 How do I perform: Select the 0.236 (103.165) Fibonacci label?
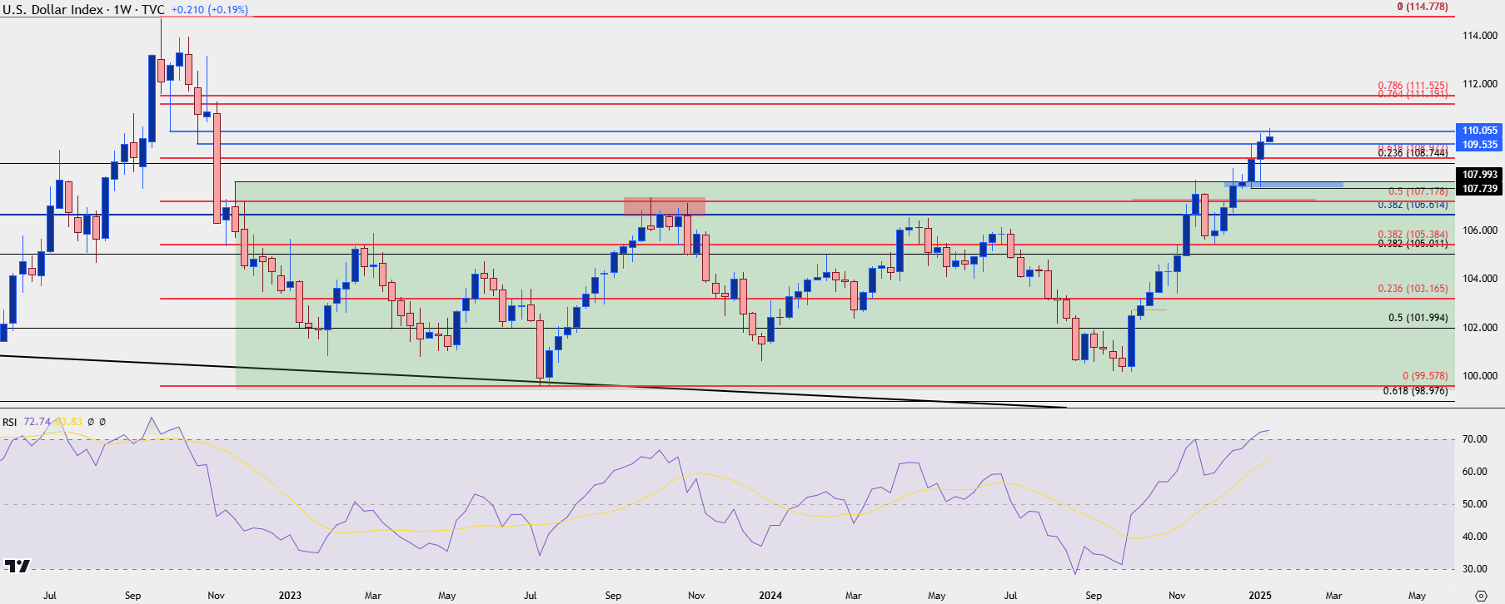coord(1413,289)
